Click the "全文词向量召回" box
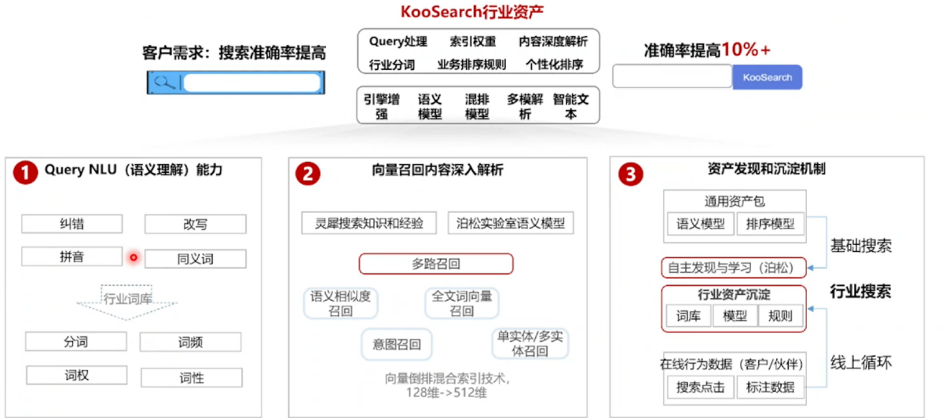The height and width of the screenshot is (418, 942). tap(461, 303)
